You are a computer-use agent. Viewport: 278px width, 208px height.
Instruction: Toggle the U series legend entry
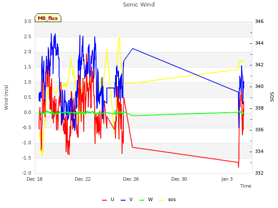(x=108, y=200)
